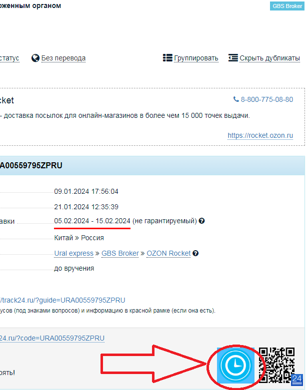Click the help icon after не гарантируемый

[x=201, y=221]
